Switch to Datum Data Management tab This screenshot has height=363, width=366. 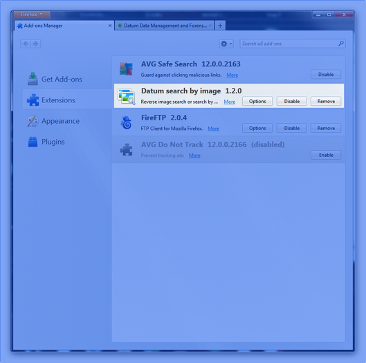165,26
